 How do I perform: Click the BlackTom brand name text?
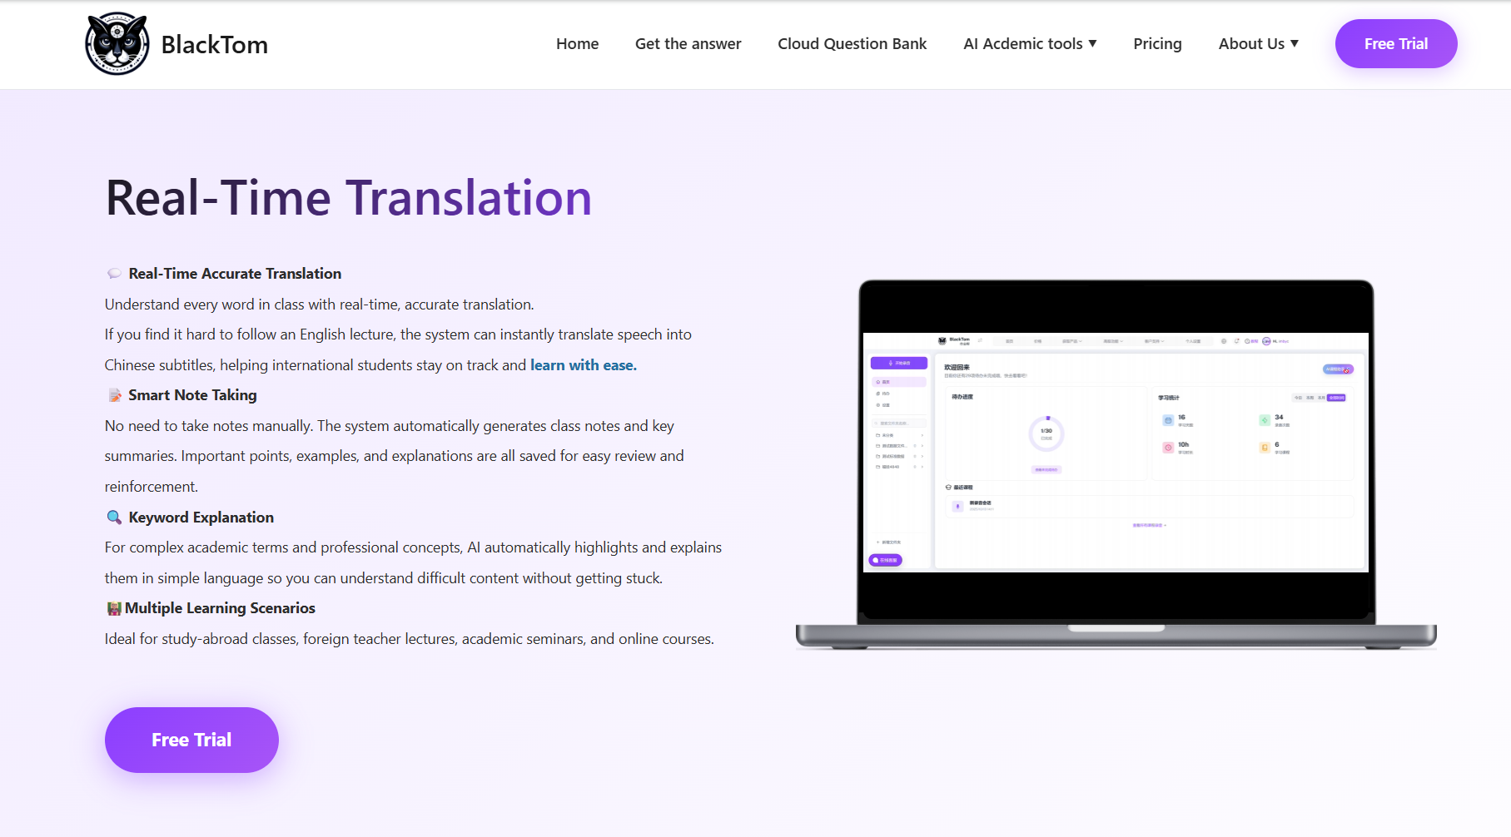point(214,45)
